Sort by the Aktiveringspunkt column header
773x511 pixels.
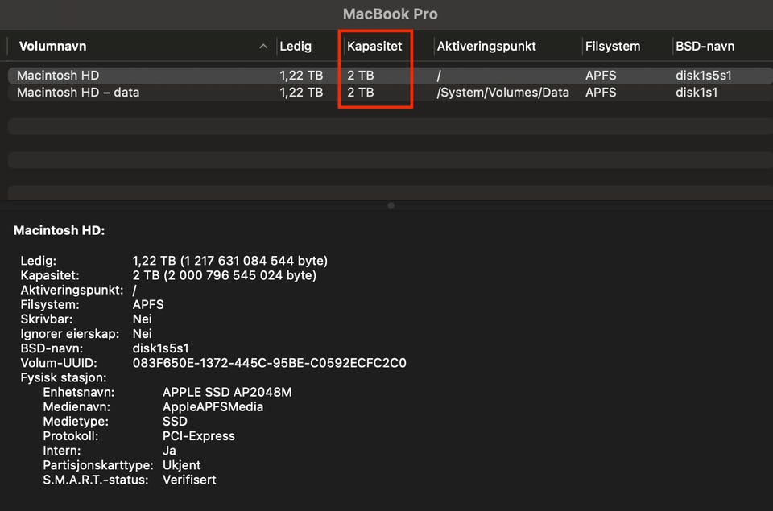click(486, 47)
